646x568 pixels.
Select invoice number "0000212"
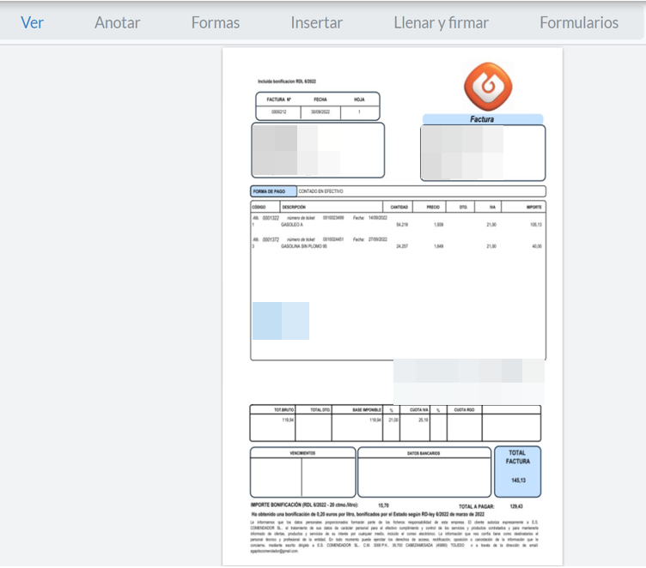click(278, 112)
